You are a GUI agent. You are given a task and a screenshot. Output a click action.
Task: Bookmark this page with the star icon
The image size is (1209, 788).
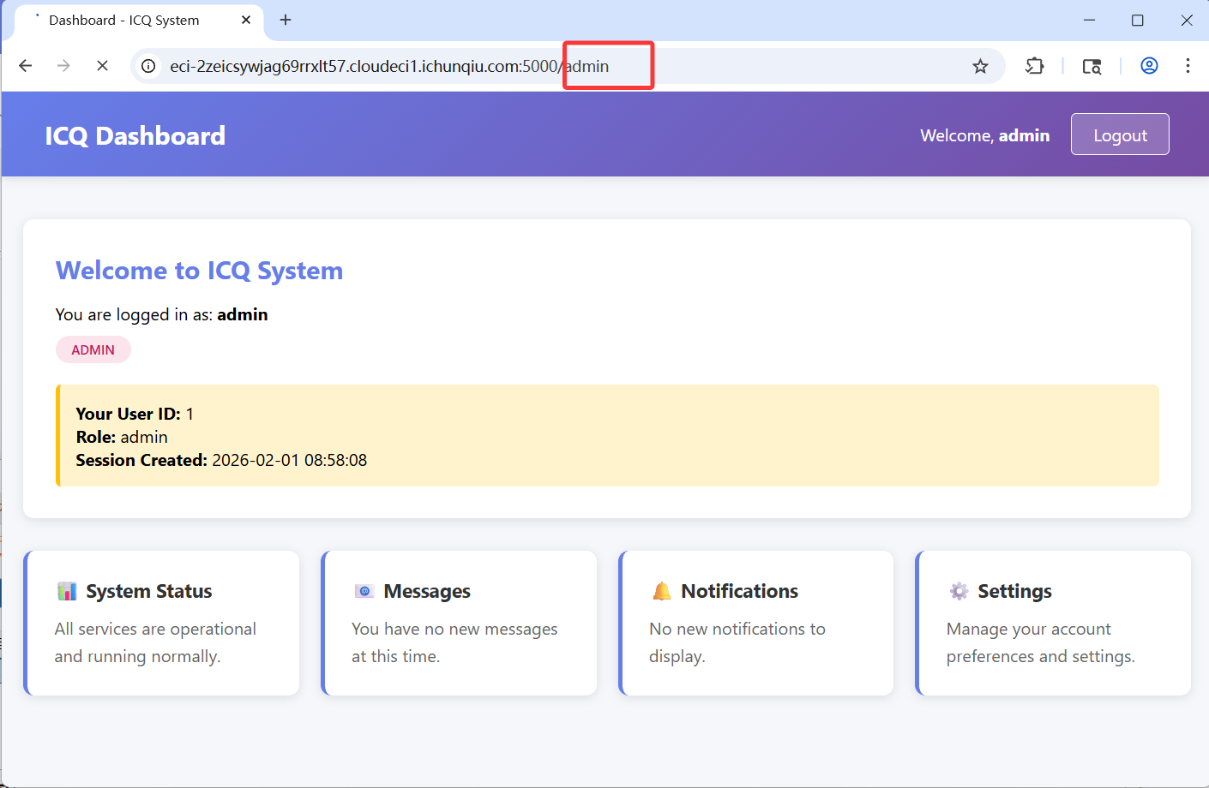[x=980, y=66]
